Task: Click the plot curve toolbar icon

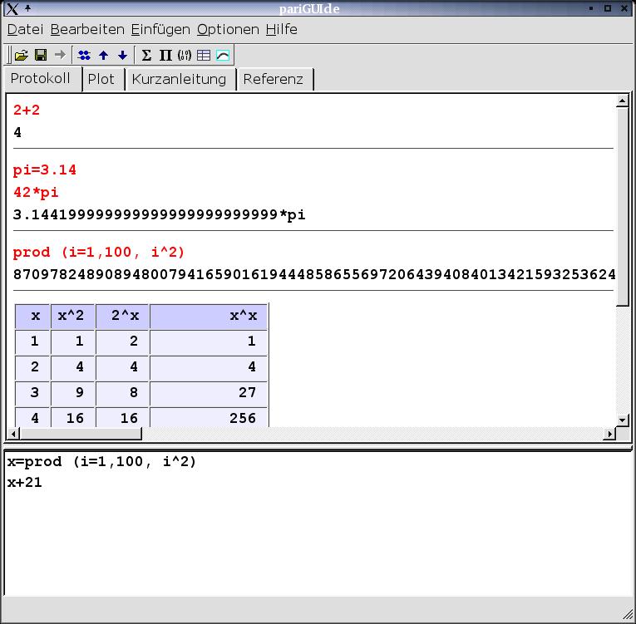Action: [223, 56]
